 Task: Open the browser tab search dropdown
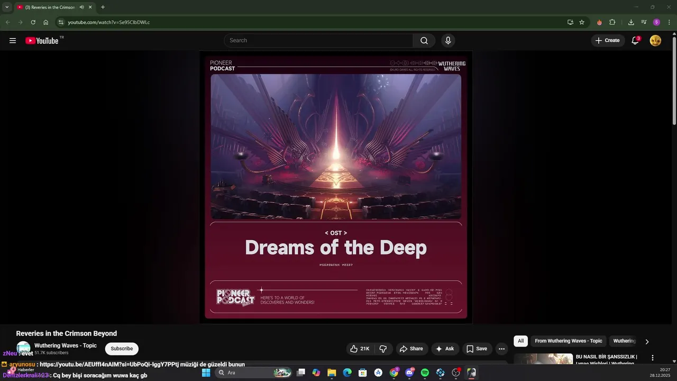[7, 7]
